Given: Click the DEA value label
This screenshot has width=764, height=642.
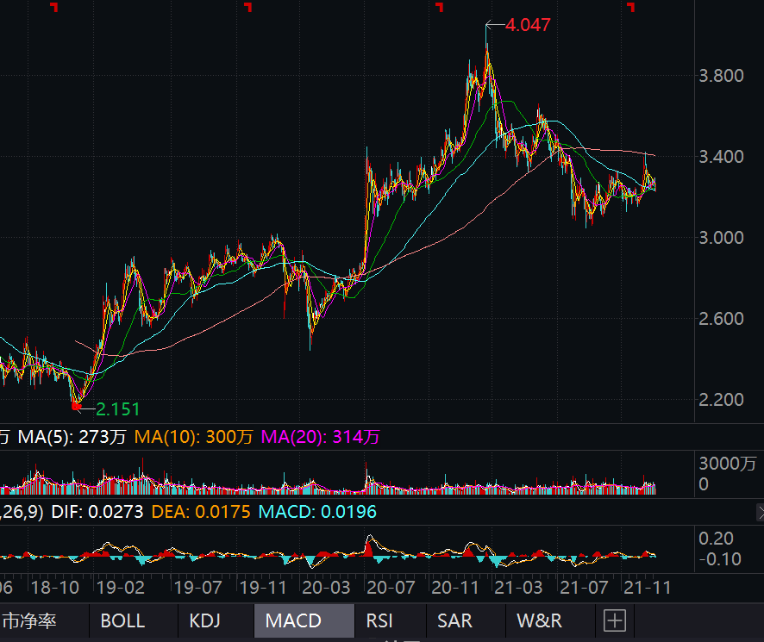Looking at the screenshot, I should pyautogui.click(x=201, y=512).
